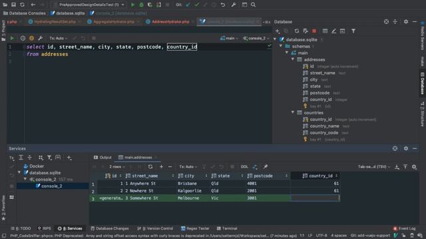Filter the Database tree with the funnel icon
This screenshot has width=426, height=239.
click(353, 31)
